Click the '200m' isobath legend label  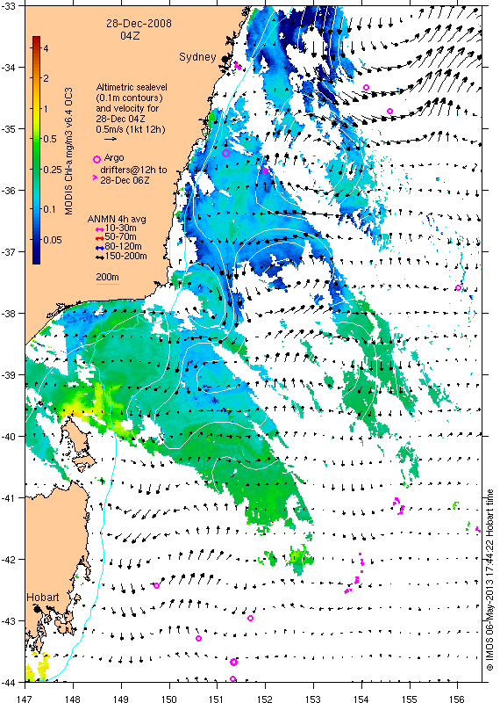pyautogui.click(x=107, y=277)
